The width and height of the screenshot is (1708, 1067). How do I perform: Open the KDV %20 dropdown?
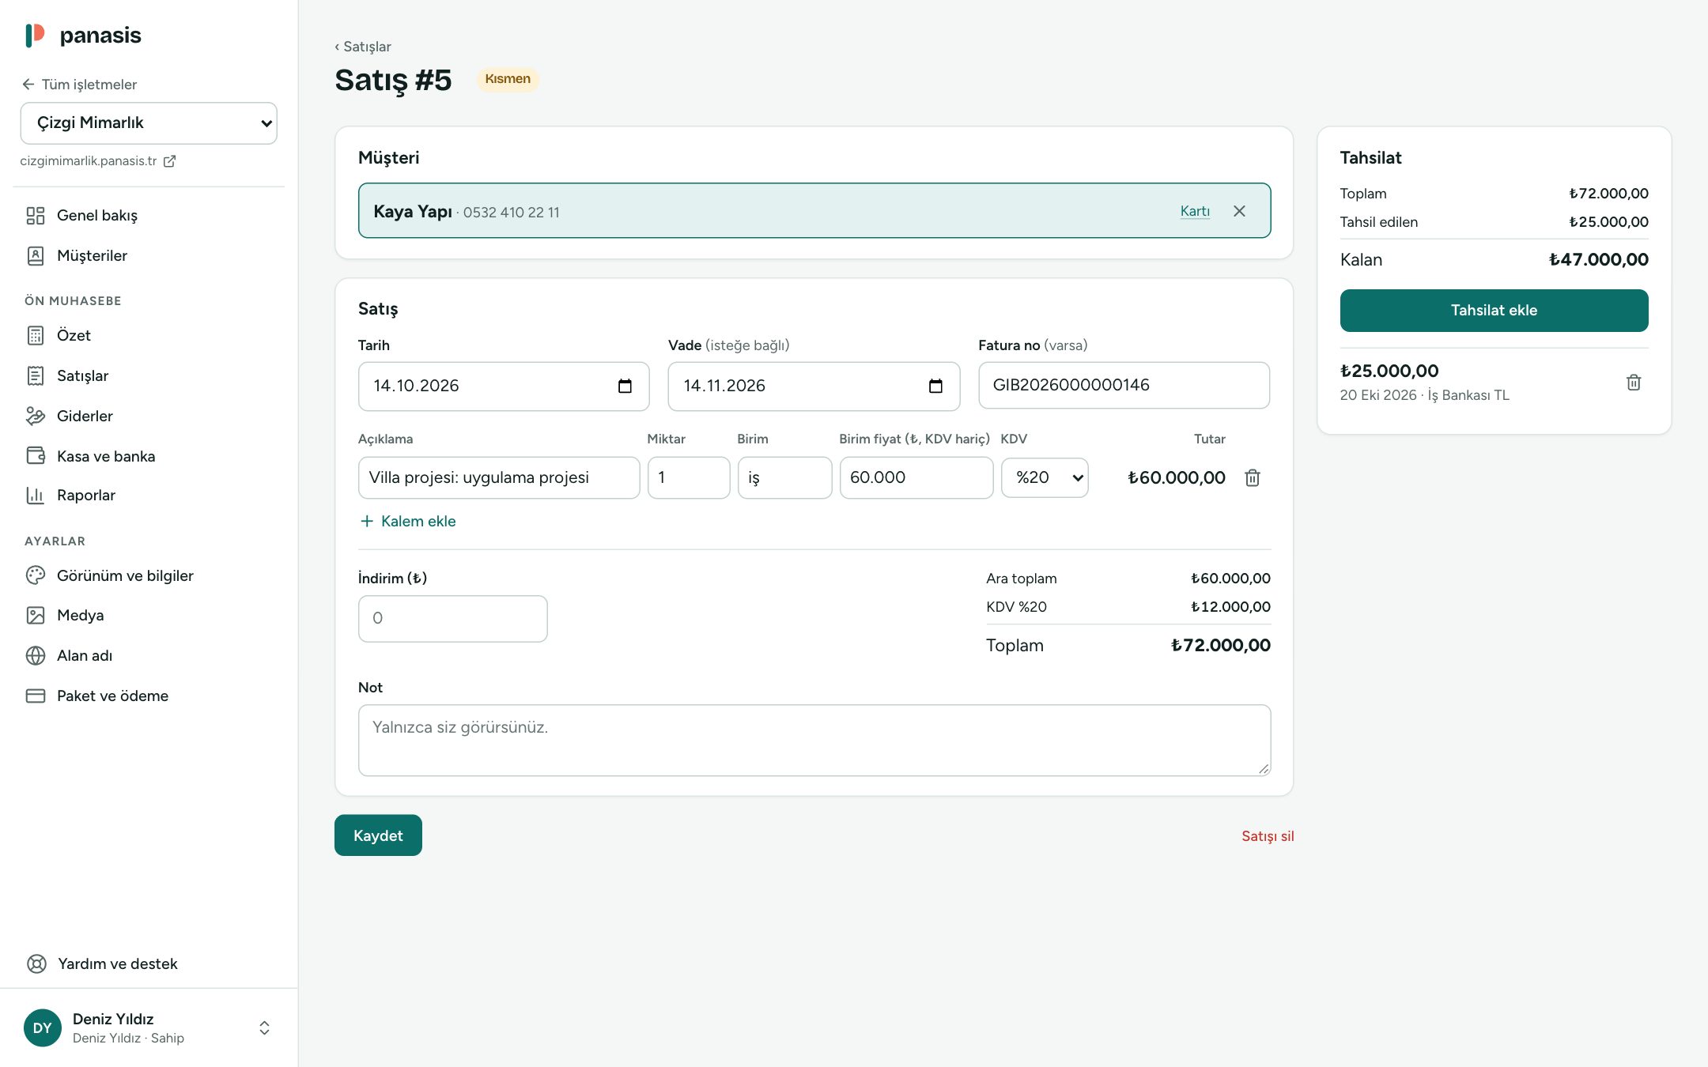point(1045,477)
